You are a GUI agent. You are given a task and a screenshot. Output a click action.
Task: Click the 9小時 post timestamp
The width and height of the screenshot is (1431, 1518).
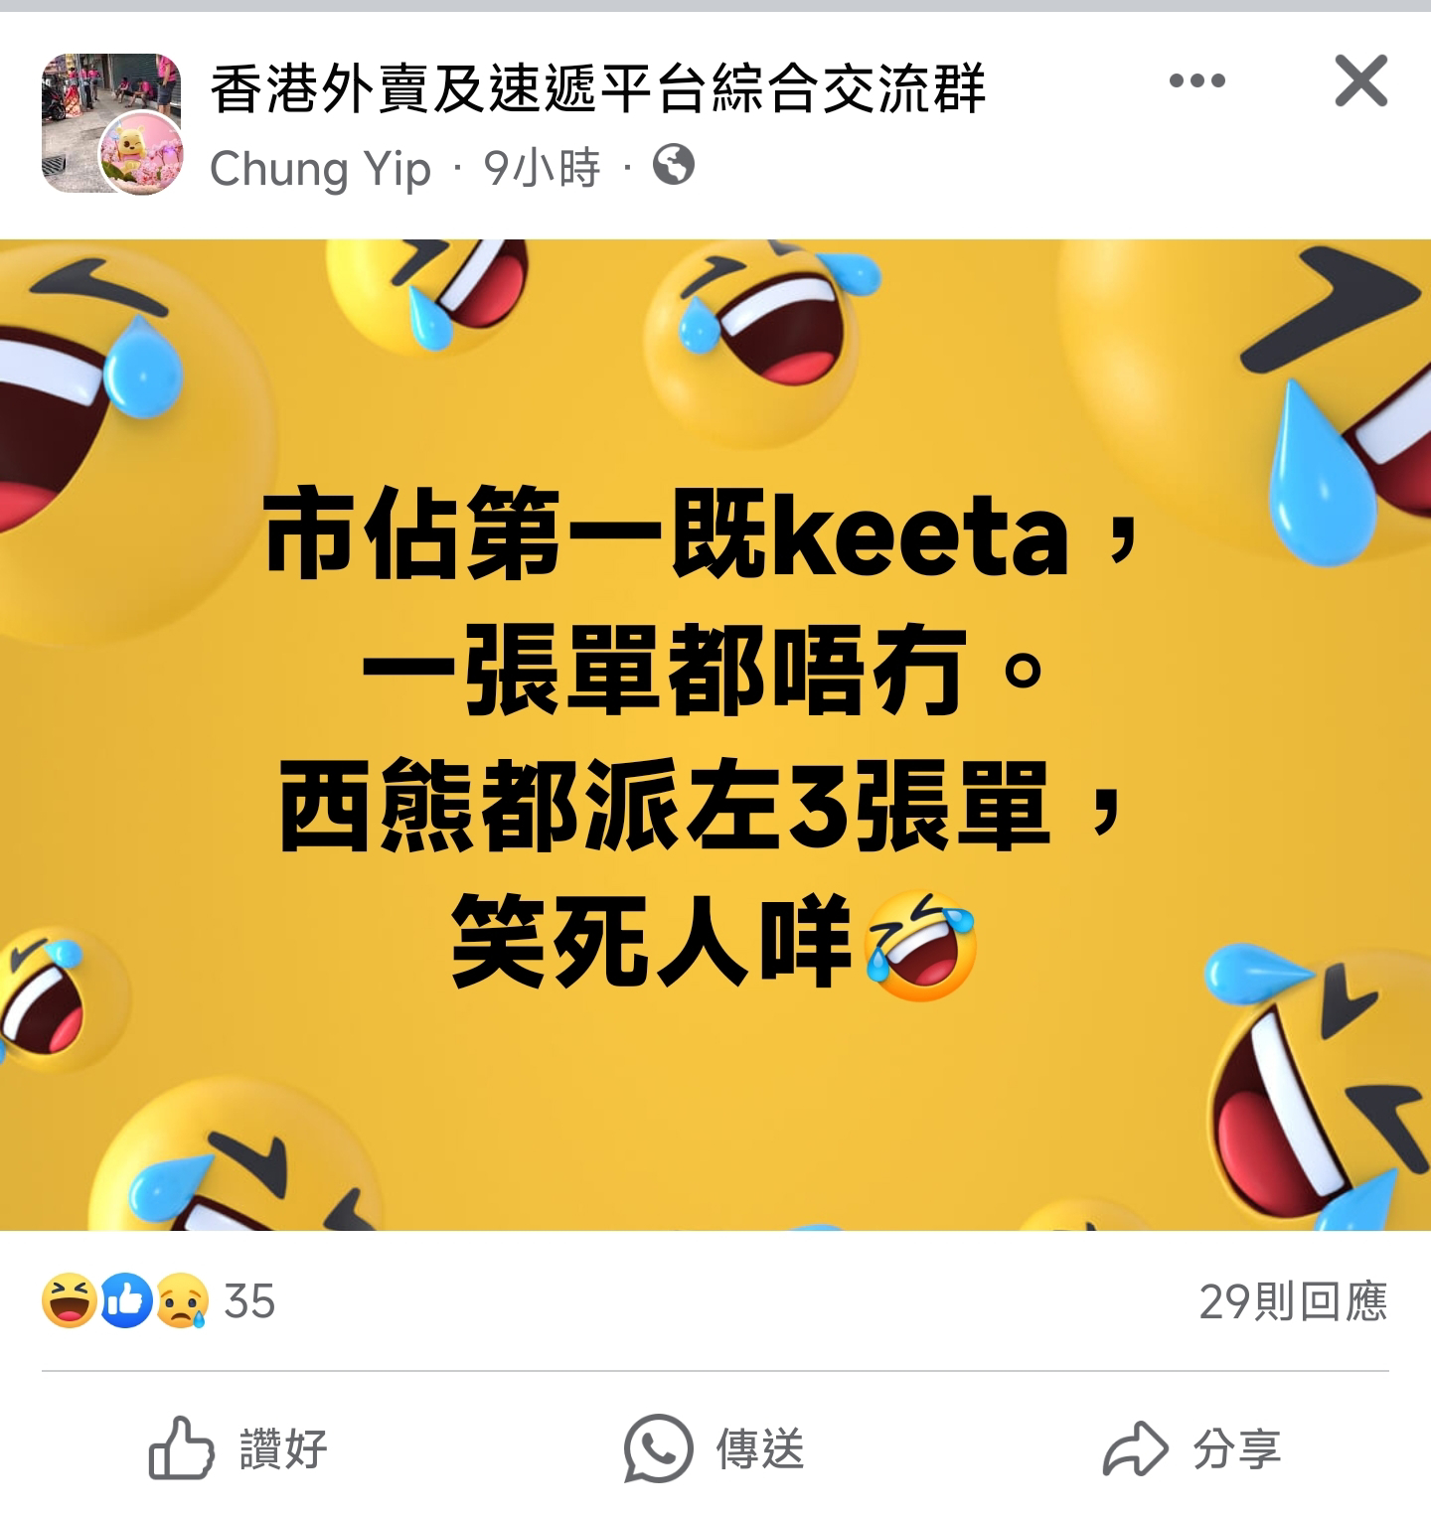[543, 168]
